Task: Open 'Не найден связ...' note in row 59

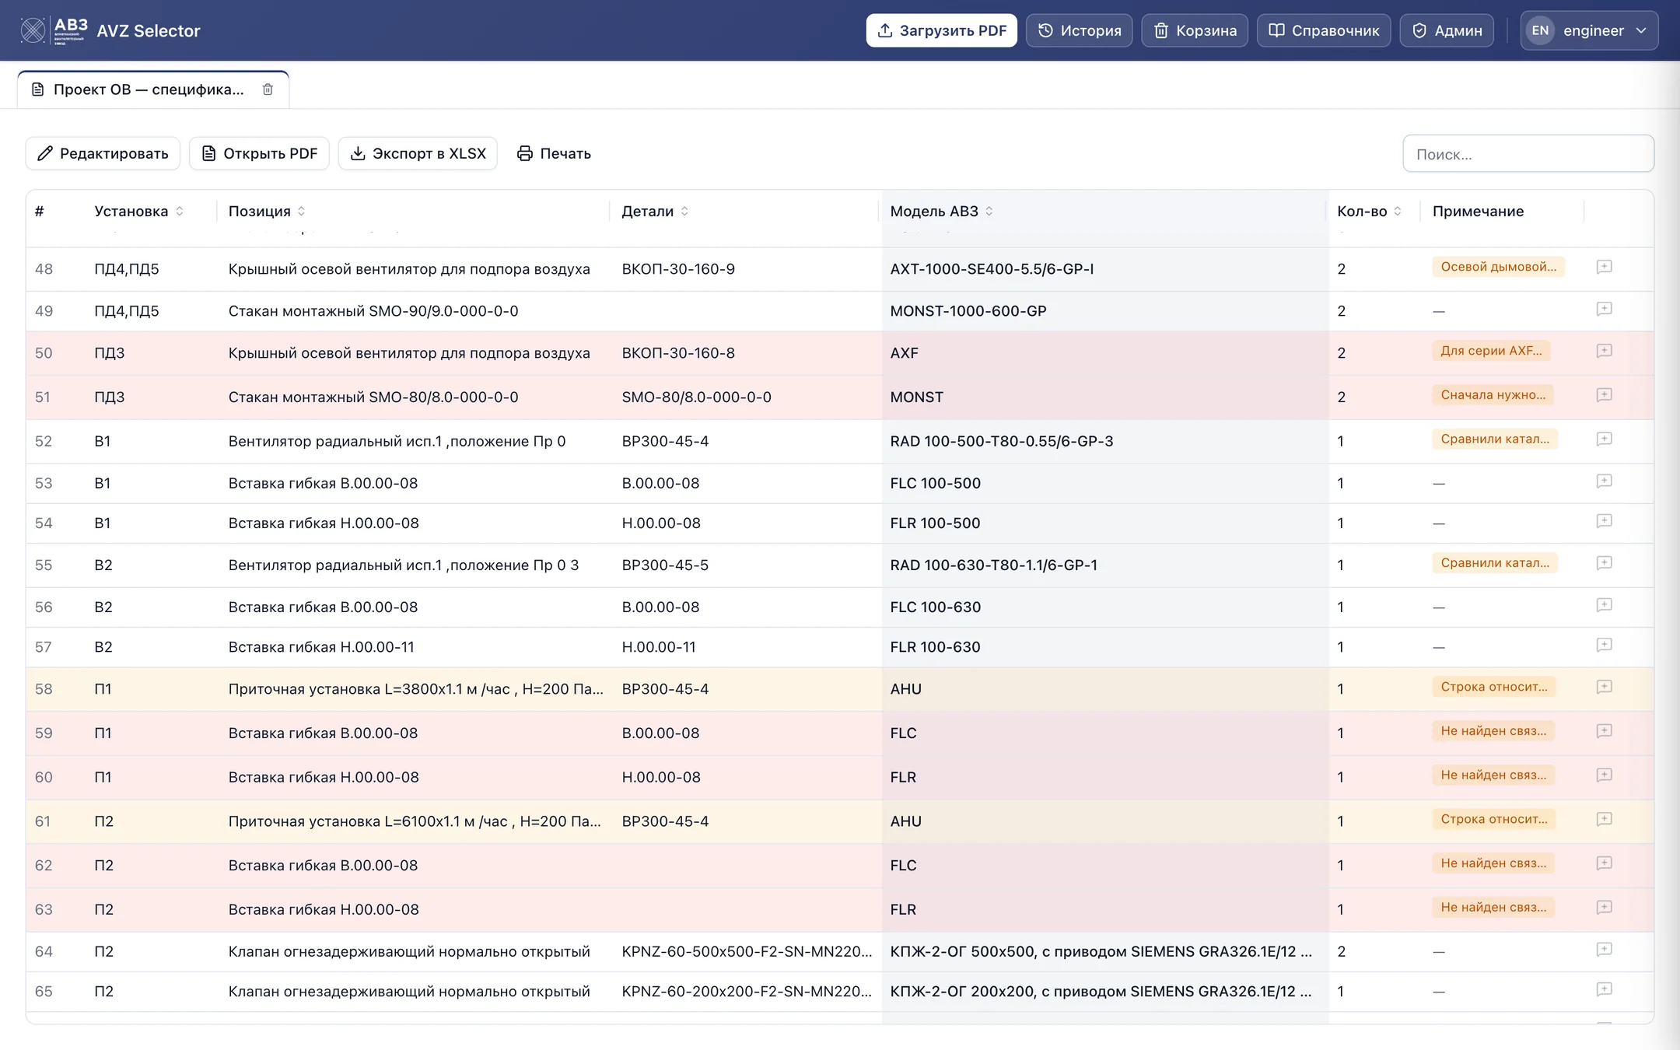Action: [x=1493, y=731]
